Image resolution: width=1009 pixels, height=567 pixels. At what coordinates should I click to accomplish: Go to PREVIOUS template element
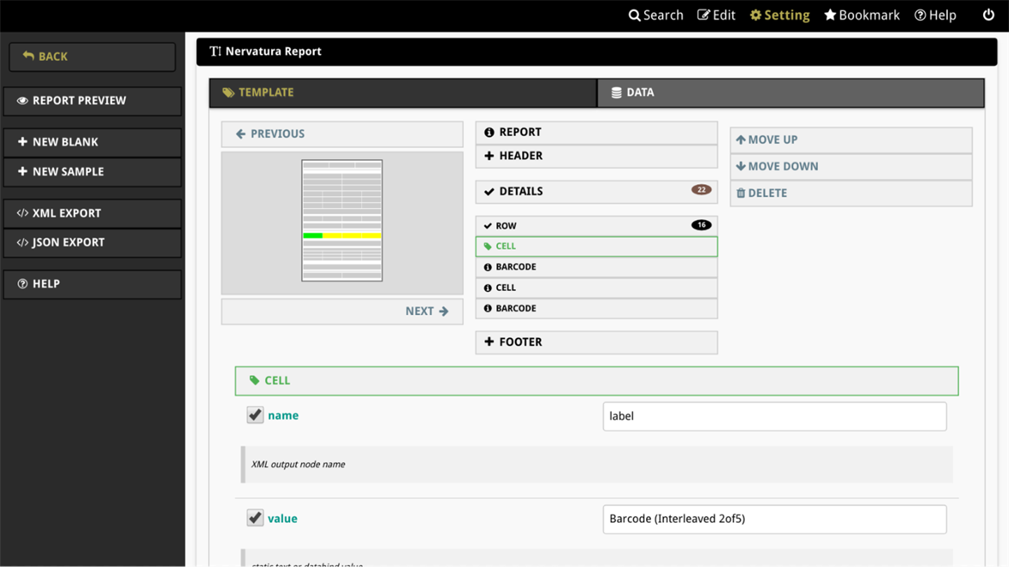[x=342, y=134]
